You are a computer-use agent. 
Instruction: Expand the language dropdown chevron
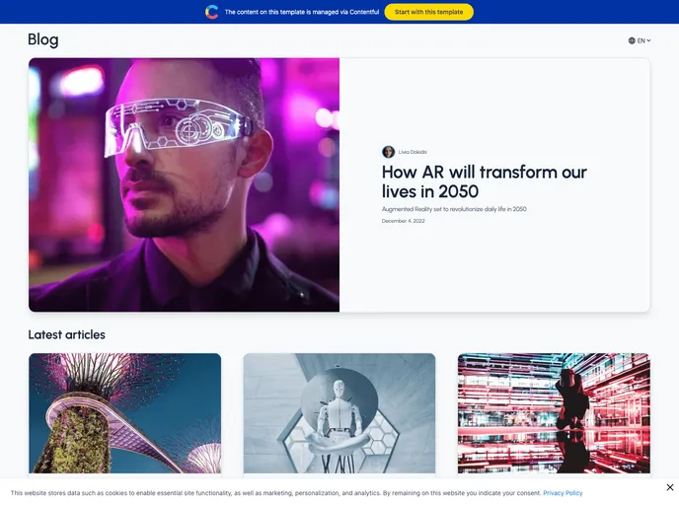[648, 40]
